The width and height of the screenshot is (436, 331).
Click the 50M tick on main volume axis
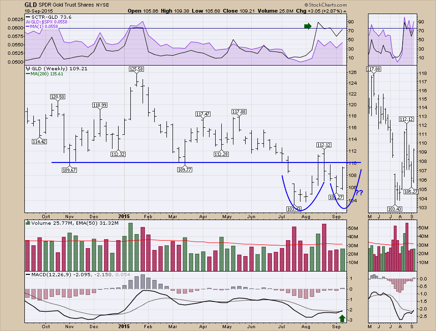click(353, 228)
